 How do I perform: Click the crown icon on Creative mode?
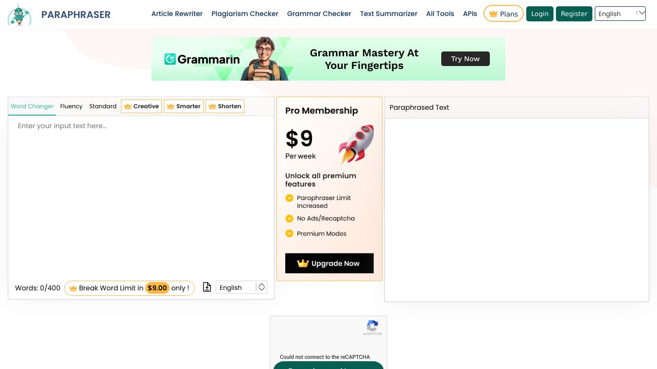pyautogui.click(x=128, y=106)
